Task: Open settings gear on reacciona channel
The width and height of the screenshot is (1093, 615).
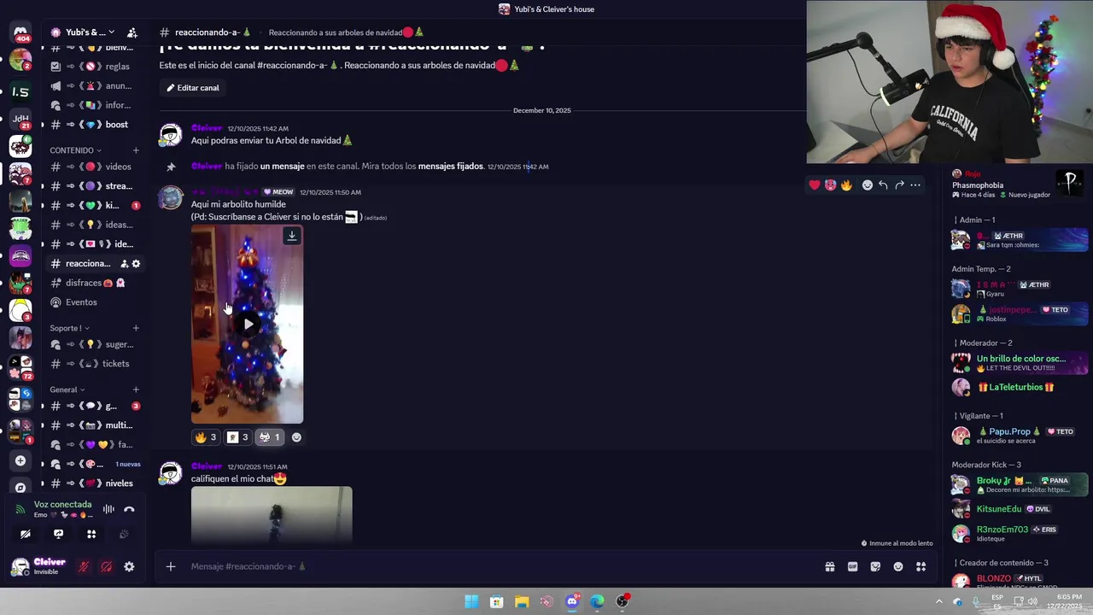Action: pyautogui.click(x=136, y=264)
